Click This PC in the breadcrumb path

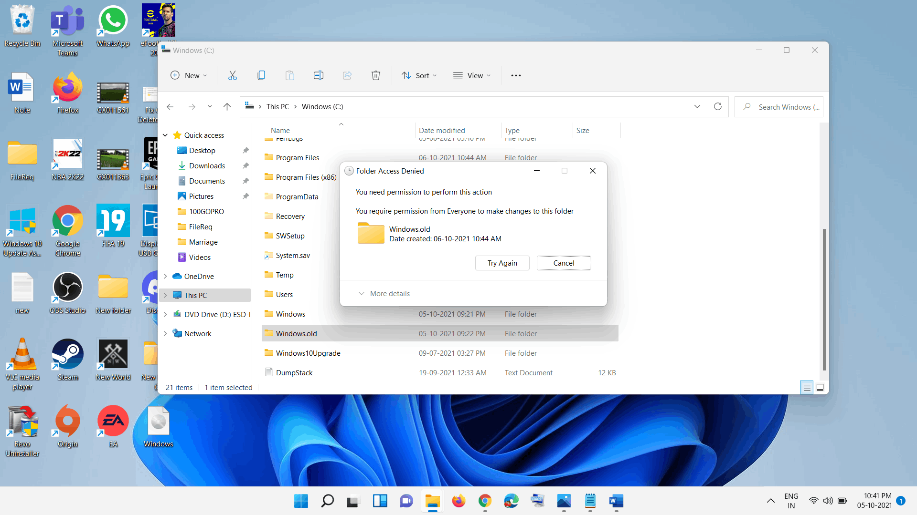pos(277,107)
